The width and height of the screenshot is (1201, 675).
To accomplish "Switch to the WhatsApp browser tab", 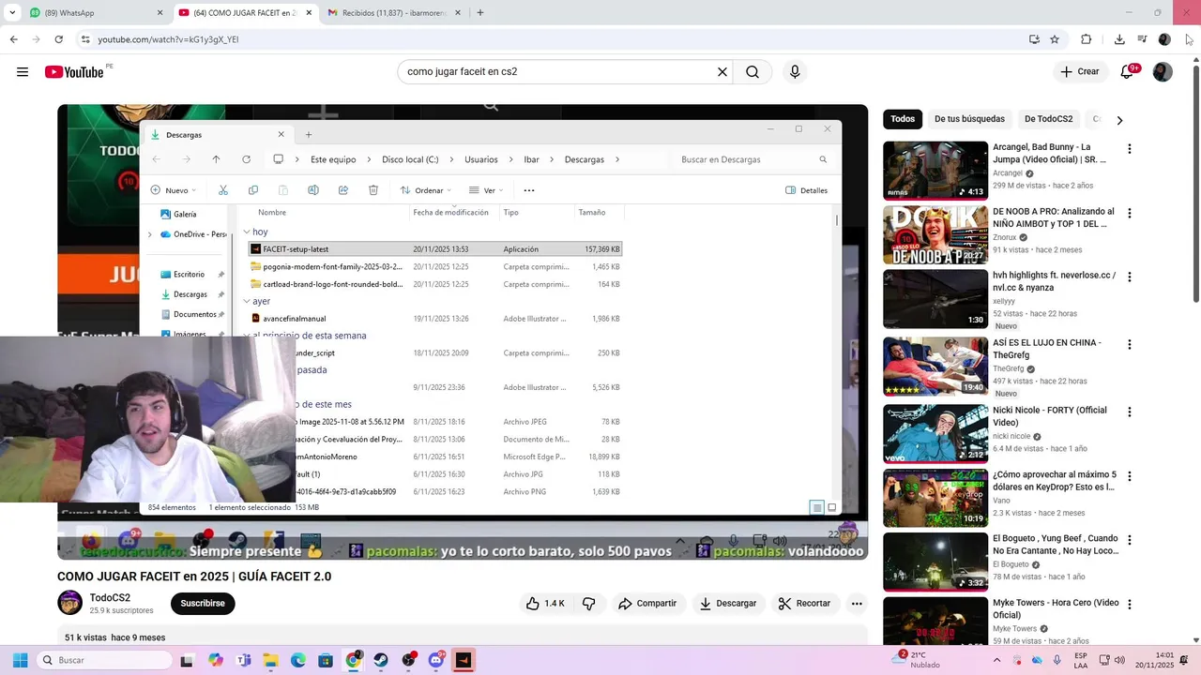I will pos(94,13).
